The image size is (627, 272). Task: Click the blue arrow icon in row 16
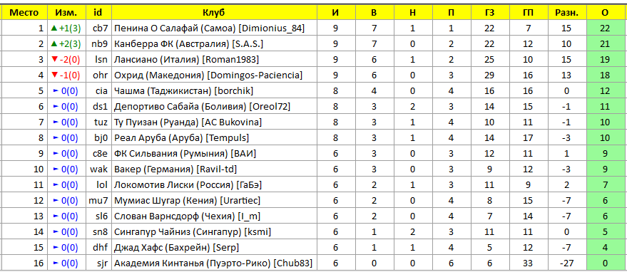pos(56,263)
